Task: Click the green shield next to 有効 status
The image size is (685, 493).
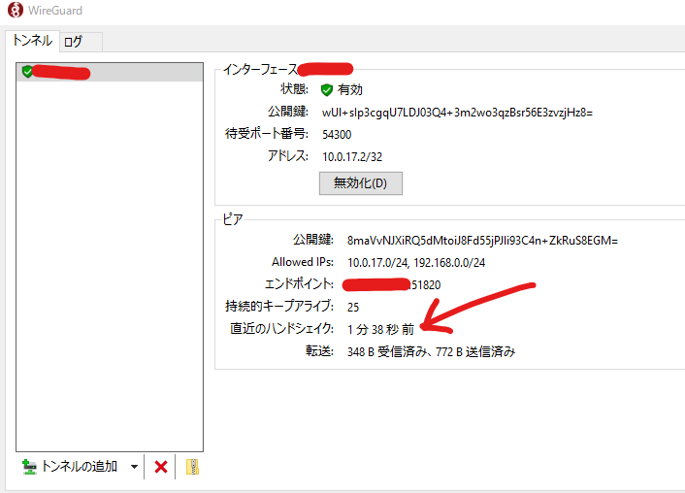Action: 326,90
